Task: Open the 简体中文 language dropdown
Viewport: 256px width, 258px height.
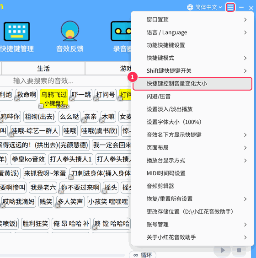Action: coord(208,7)
